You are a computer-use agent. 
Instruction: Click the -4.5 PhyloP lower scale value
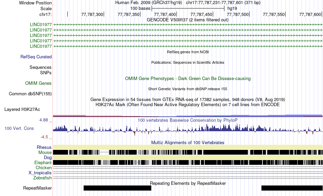click(x=44, y=137)
